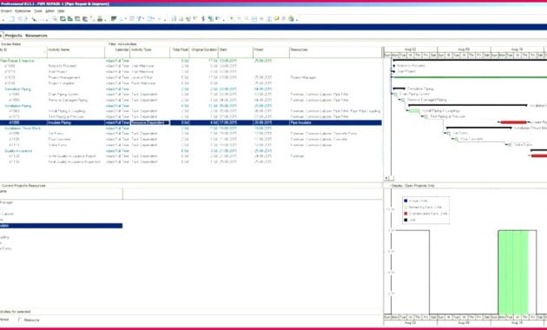
Task: Click the dark green schedule toolbar icon
Action: click(114, 19)
